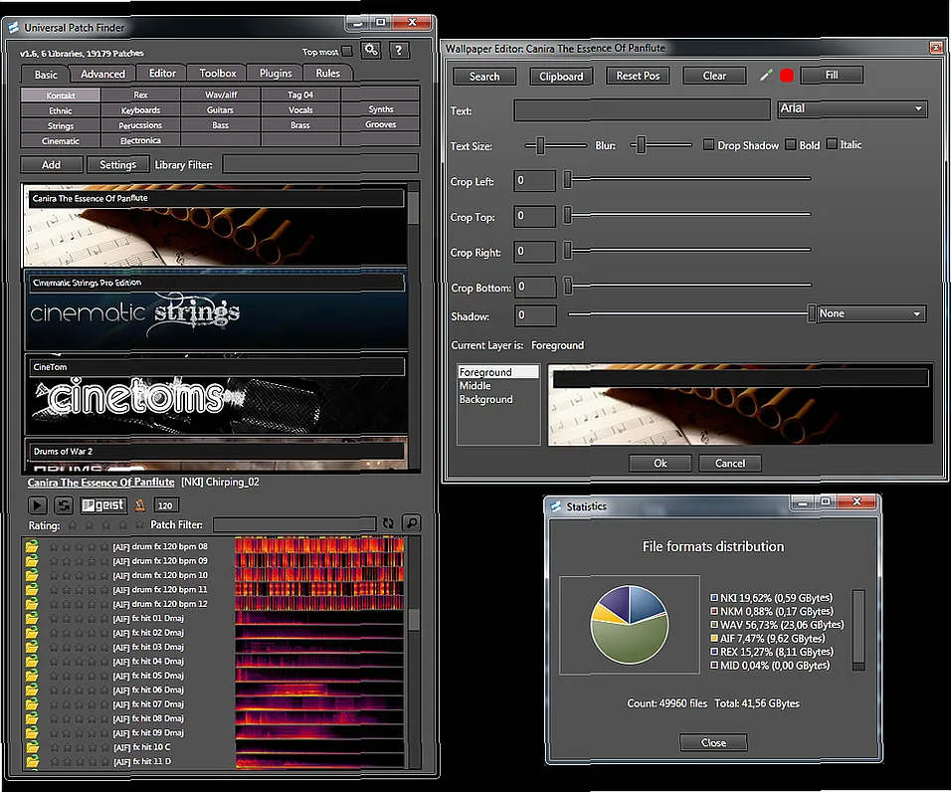Close the Statistics window with its Close button

pos(712,741)
